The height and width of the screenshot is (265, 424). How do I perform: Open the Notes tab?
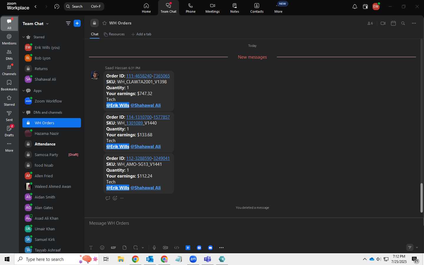tap(235, 8)
